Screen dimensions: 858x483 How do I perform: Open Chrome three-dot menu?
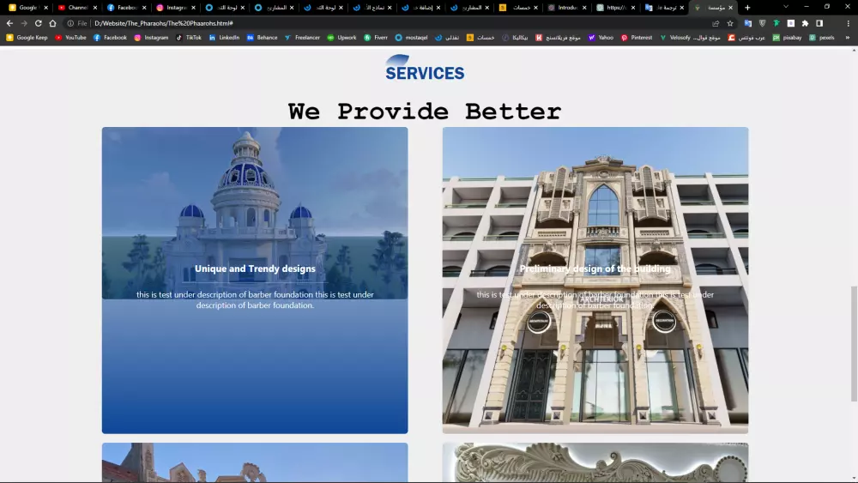[x=849, y=23]
